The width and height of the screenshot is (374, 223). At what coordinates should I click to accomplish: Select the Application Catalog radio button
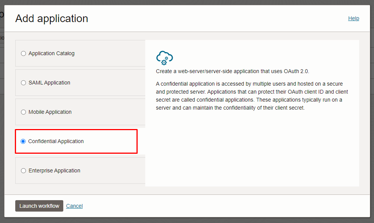(23, 53)
